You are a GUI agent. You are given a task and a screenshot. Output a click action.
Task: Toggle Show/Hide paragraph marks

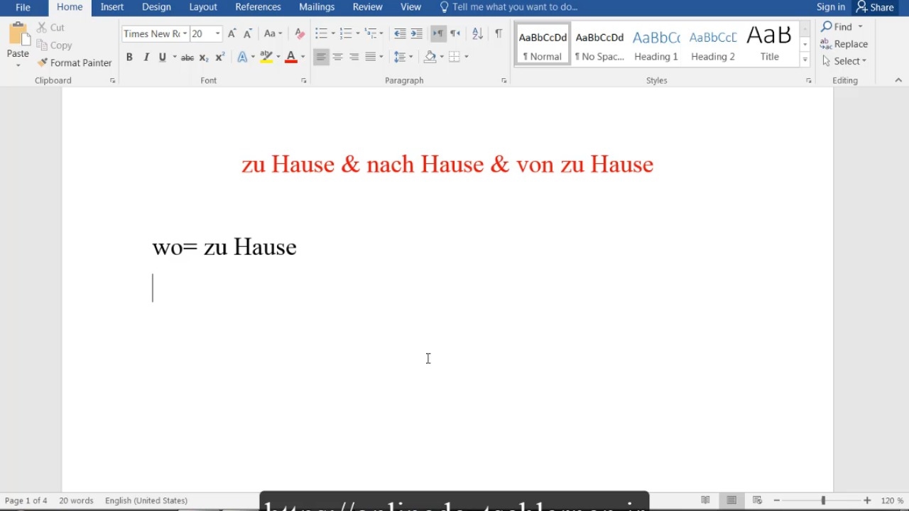click(499, 33)
